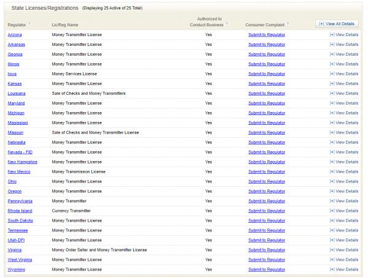Open the Michigan regulator link
Screen dimensions: 368x278
coord(16,113)
